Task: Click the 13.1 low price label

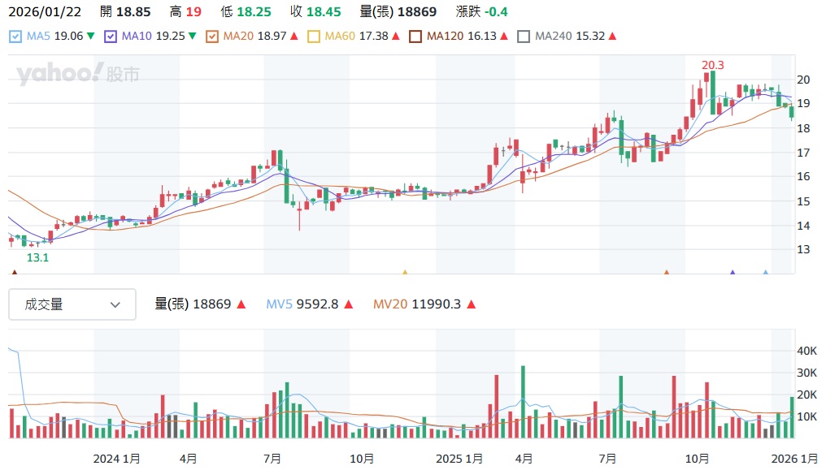Action: pyautogui.click(x=38, y=257)
